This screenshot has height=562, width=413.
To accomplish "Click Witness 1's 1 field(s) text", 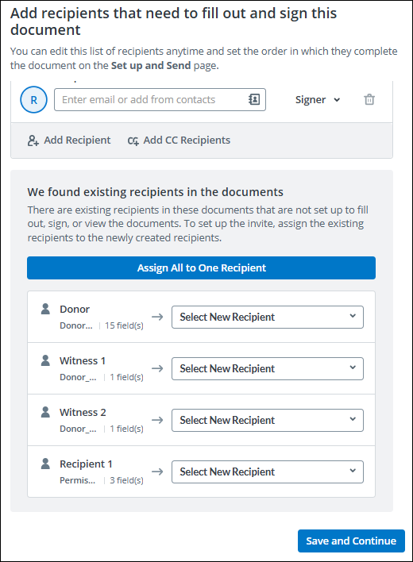I will click(126, 377).
